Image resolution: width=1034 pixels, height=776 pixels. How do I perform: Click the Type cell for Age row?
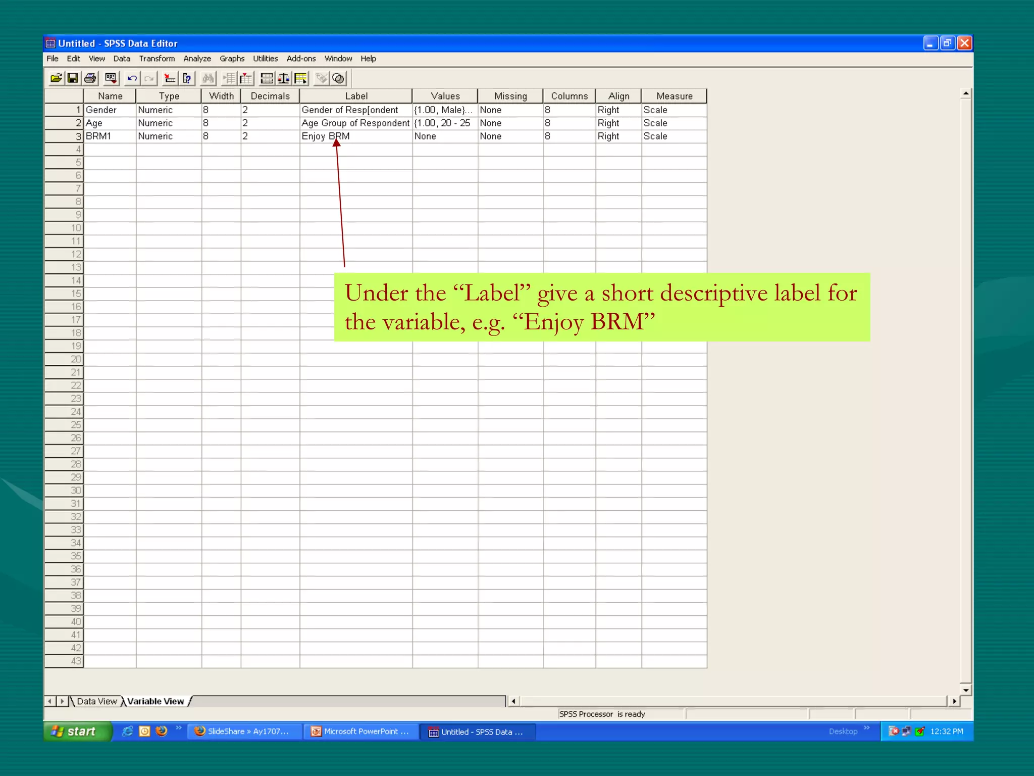[169, 123]
